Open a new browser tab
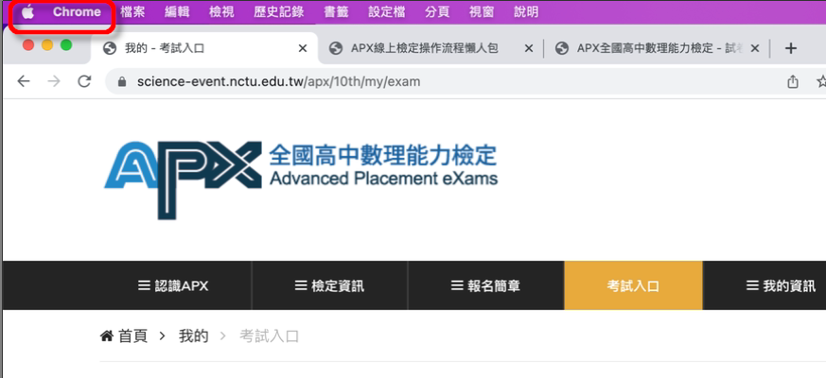Image resolution: width=826 pixels, height=378 pixels. tap(790, 48)
